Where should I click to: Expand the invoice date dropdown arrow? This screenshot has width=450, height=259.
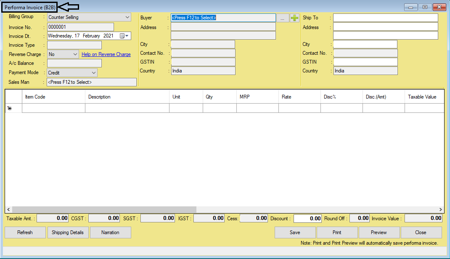pyautogui.click(x=128, y=36)
